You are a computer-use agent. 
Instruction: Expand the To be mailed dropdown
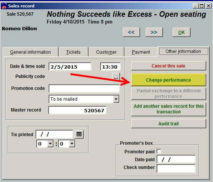tap(116, 99)
